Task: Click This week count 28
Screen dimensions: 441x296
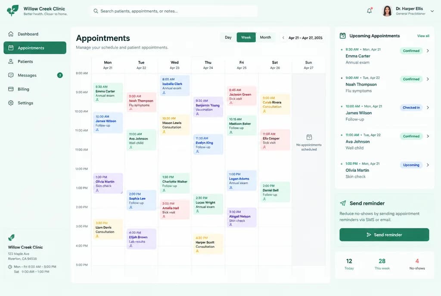Action: click(x=382, y=261)
